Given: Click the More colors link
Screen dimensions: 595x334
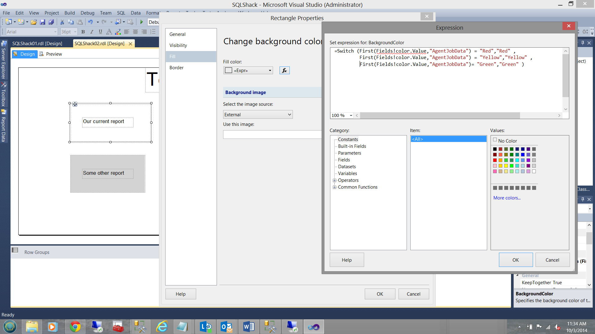Looking at the screenshot, I should point(507,198).
